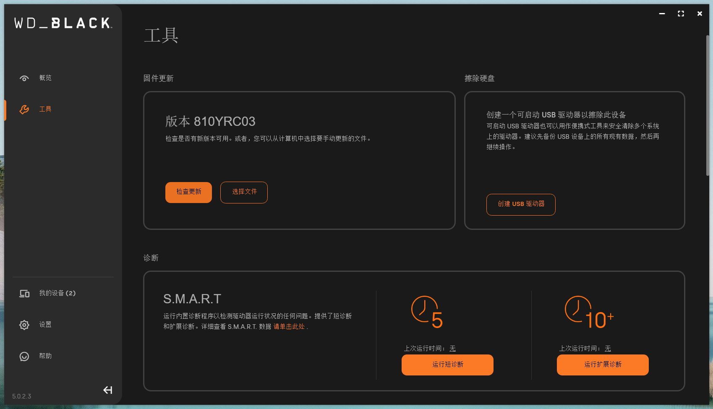Click the heading 创建一个可启动 USB 驱动器以擦除此设备
713x409 pixels.
[x=556, y=115]
